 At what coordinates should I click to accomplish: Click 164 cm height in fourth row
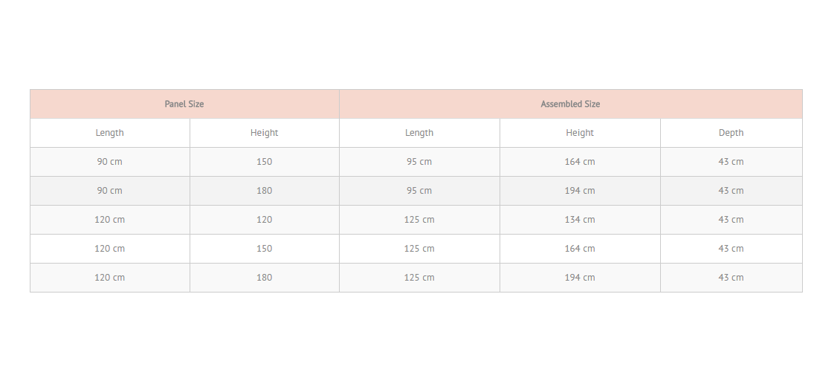click(580, 248)
